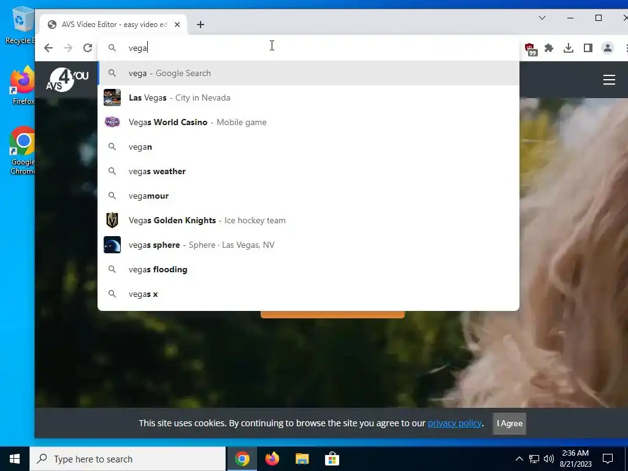Open Microsoft Store from the taskbar
The width and height of the screenshot is (628, 471).
coord(332,459)
